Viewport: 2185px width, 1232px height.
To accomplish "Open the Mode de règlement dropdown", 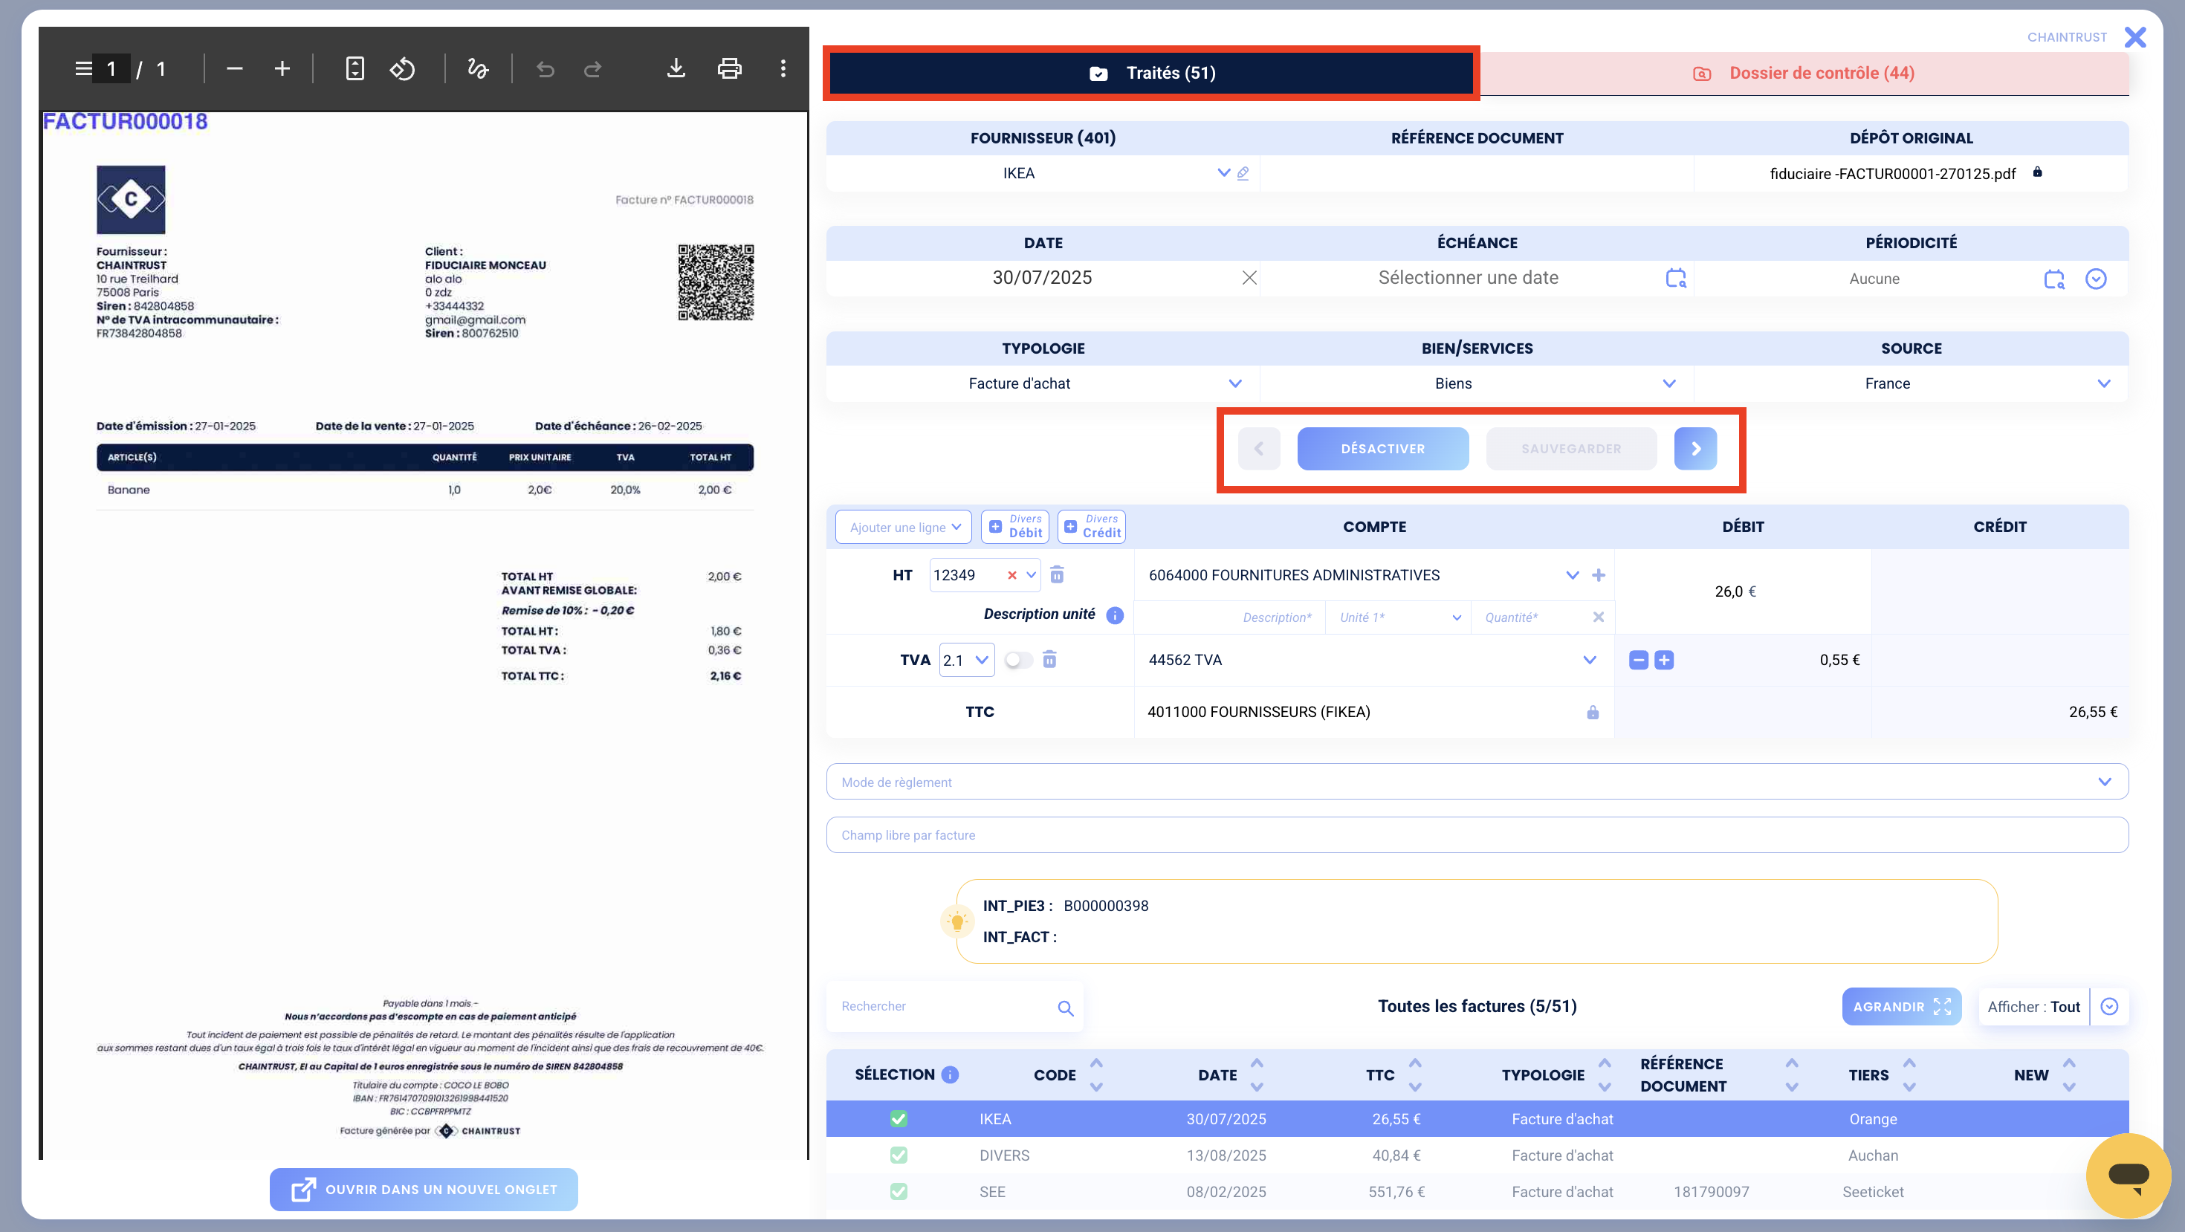I will coord(1477,782).
